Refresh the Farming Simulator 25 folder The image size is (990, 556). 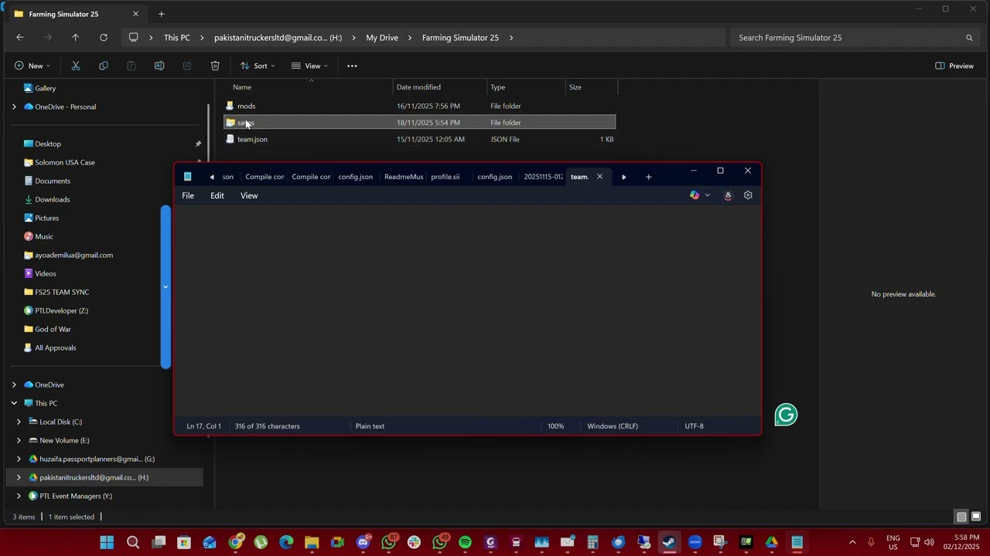104,37
